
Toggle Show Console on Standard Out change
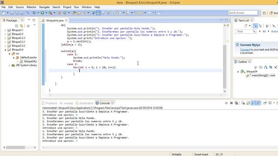[253, 103]
